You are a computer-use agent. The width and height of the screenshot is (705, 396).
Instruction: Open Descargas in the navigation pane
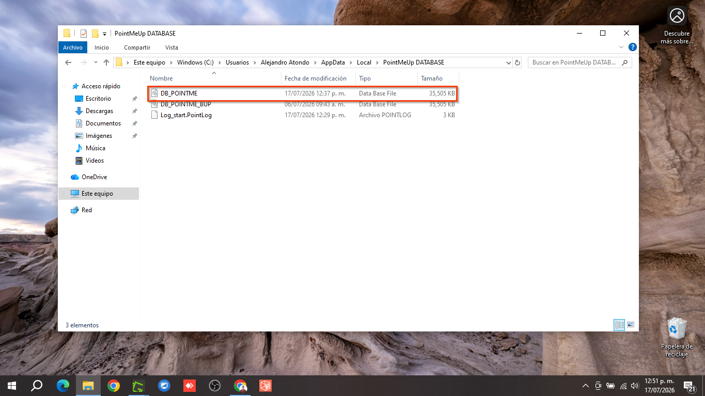point(99,111)
